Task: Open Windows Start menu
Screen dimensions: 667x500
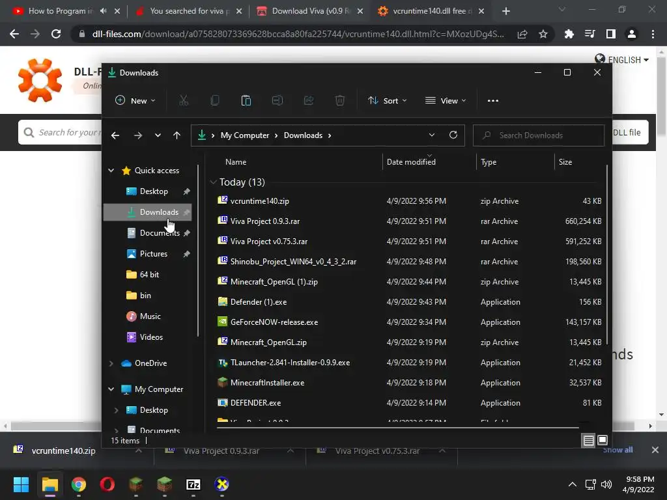Action: 21,484
